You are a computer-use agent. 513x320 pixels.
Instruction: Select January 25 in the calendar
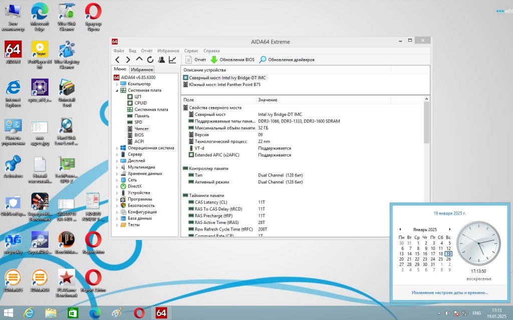tap(440, 259)
